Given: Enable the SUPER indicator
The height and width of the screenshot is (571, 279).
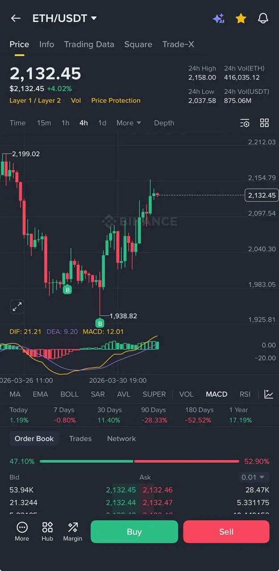Looking at the screenshot, I should [x=154, y=394].
